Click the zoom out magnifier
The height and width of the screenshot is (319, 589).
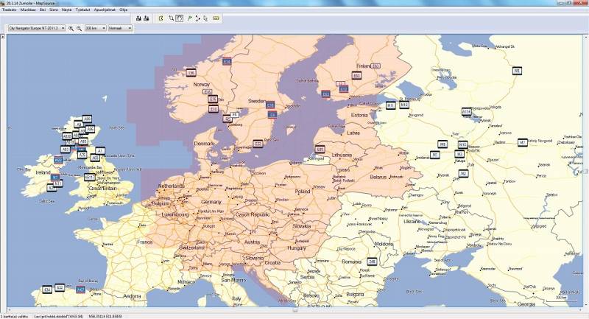click(x=79, y=28)
